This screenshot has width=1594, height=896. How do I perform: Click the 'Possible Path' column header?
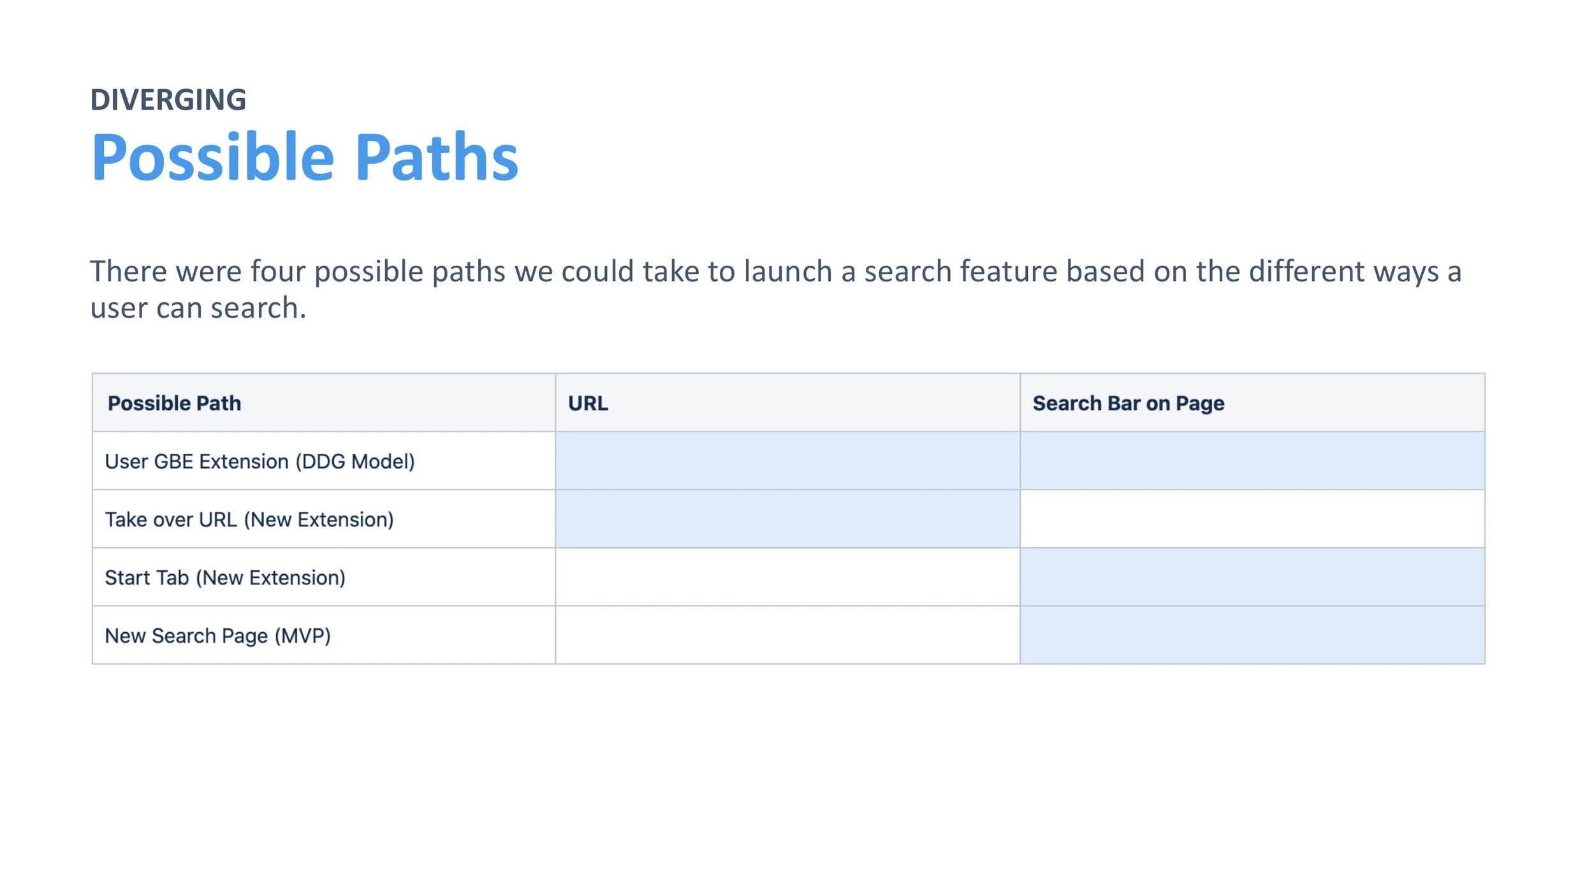click(x=174, y=403)
